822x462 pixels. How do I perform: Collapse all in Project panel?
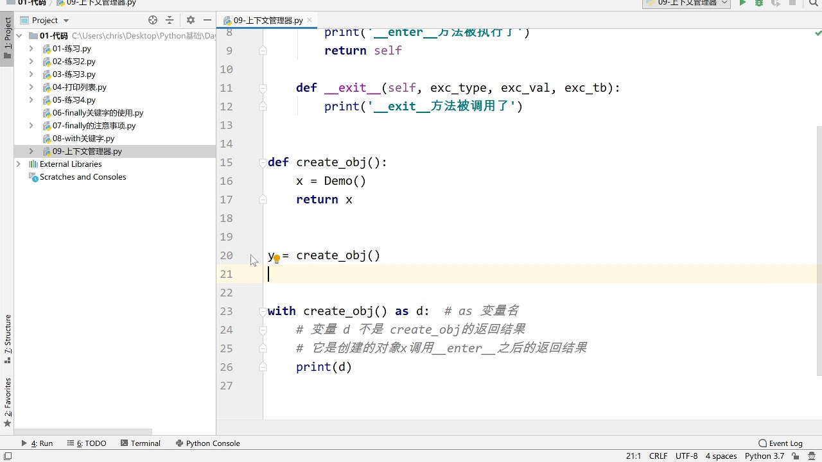pyautogui.click(x=170, y=20)
